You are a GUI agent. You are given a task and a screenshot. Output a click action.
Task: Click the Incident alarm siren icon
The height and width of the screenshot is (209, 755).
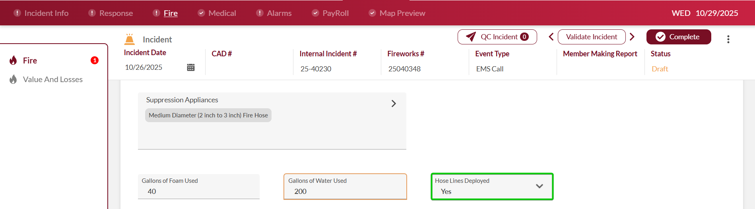(x=130, y=39)
